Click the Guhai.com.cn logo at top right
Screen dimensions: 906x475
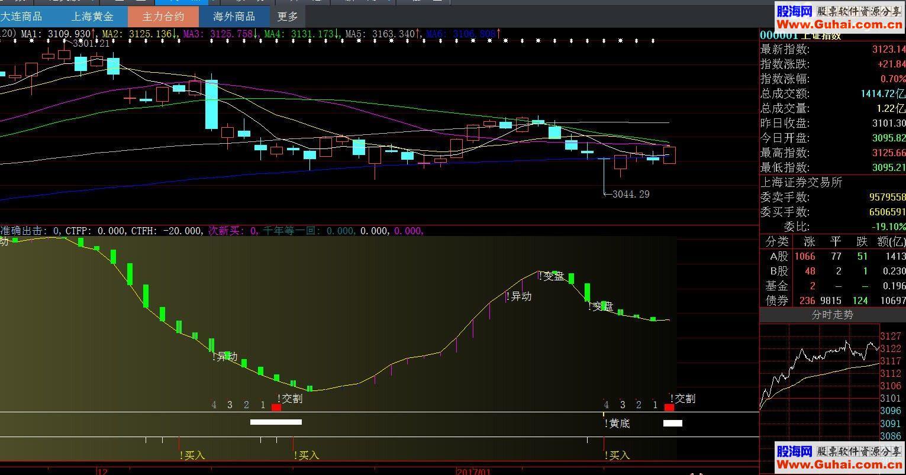(x=840, y=18)
